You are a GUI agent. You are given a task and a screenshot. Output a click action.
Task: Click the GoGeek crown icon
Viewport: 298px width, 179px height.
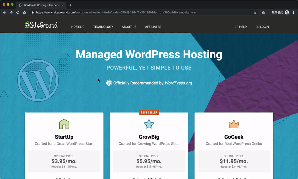[x=234, y=124]
